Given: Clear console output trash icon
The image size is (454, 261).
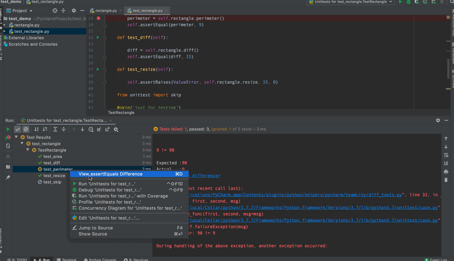Looking at the screenshot, I should click(446, 180).
